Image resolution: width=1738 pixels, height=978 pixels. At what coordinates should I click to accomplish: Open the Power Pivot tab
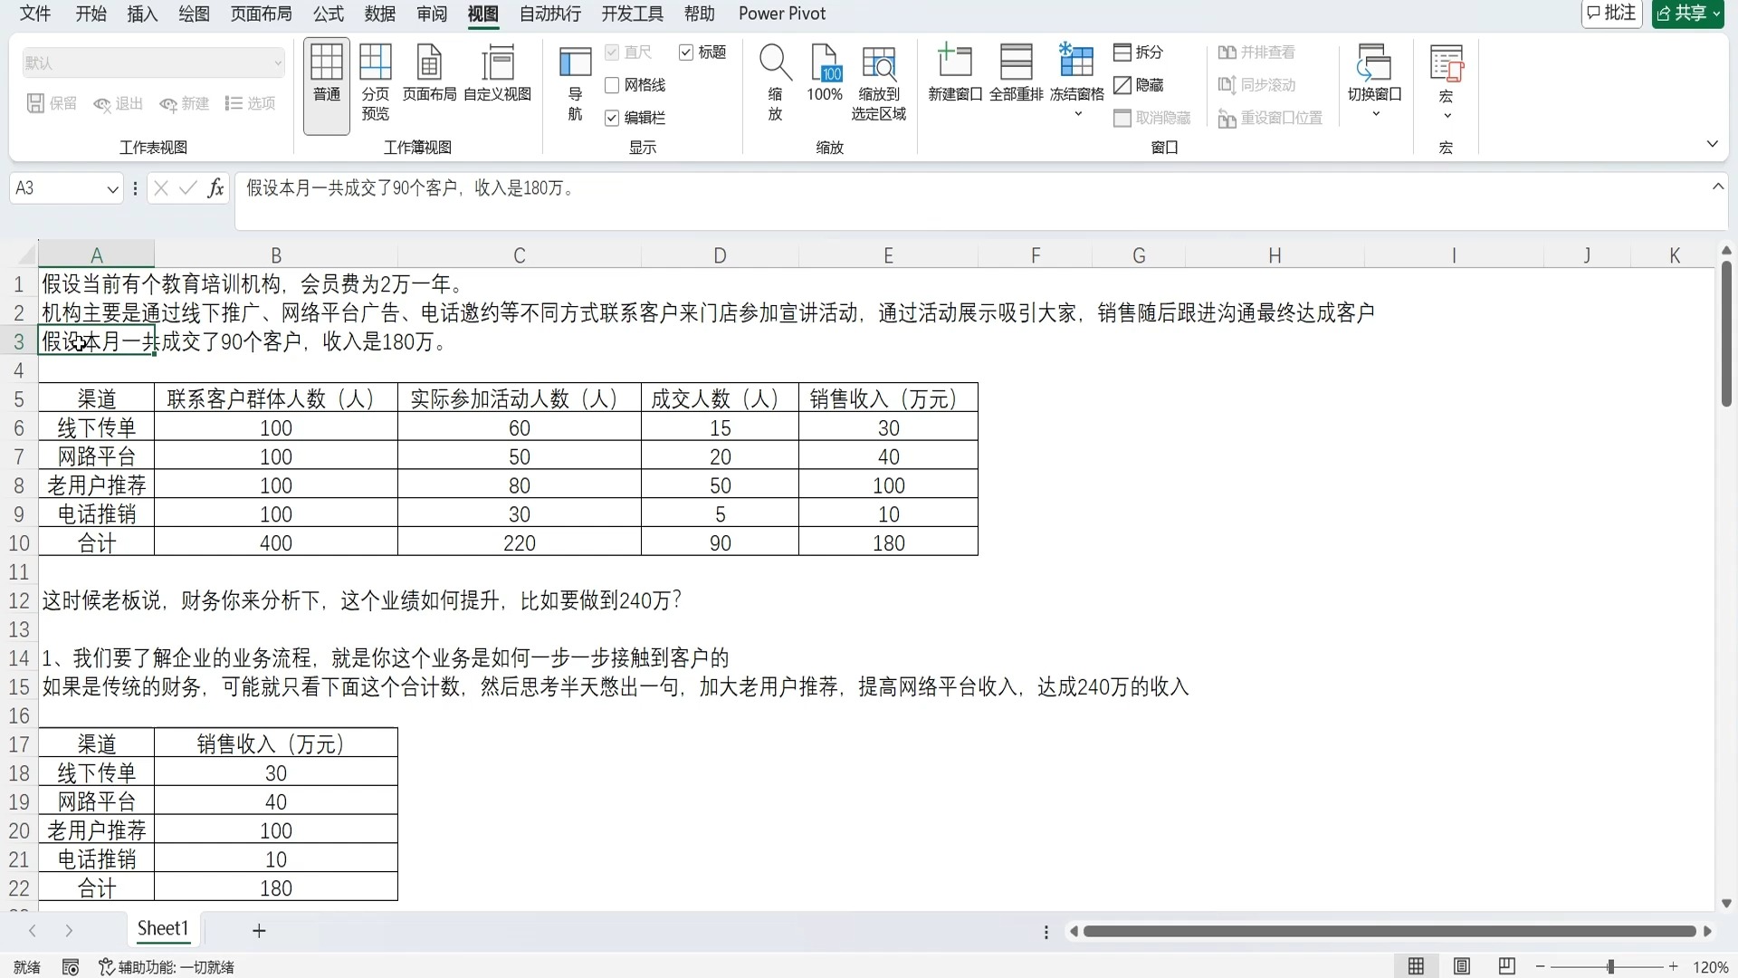[x=782, y=14]
